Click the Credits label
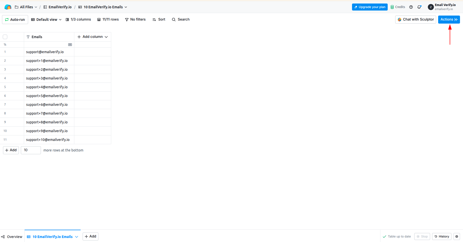Image resolution: width=463 pixels, height=242 pixels. click(400, 7)
